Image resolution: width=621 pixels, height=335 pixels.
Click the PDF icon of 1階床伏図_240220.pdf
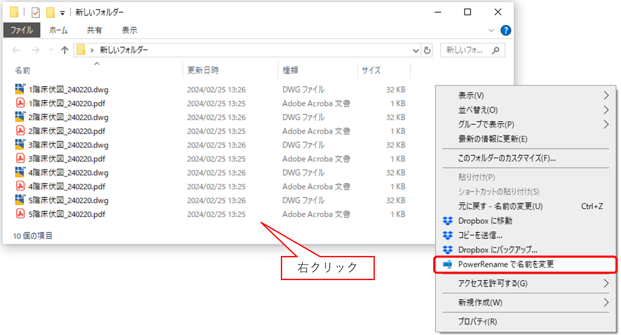[20, 103]
